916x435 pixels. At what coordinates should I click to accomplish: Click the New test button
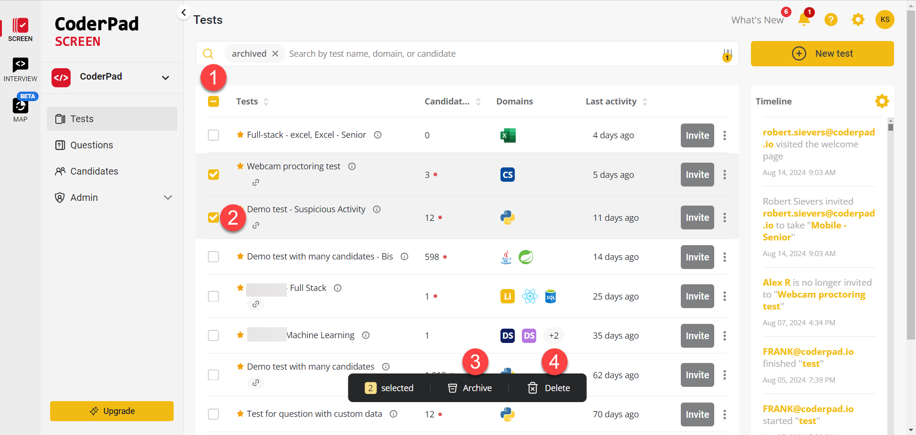click(x=822, y=53)
